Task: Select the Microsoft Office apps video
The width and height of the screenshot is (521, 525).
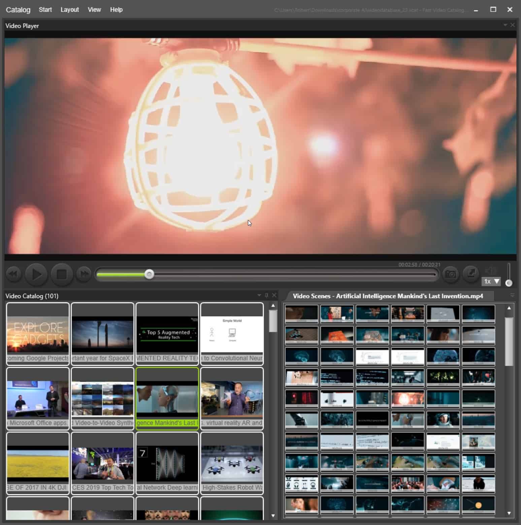Action: [38, 398]
